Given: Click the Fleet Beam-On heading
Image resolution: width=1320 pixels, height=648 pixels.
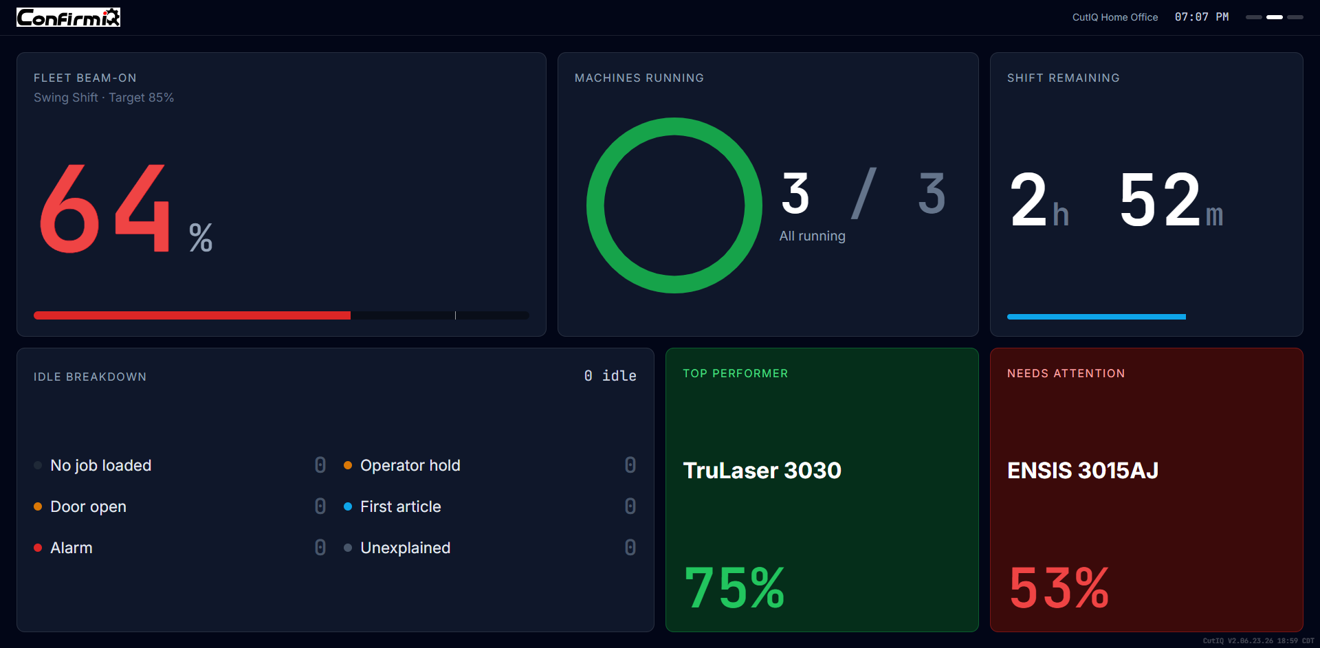Looking at the screenshot, I should point(85,78).
